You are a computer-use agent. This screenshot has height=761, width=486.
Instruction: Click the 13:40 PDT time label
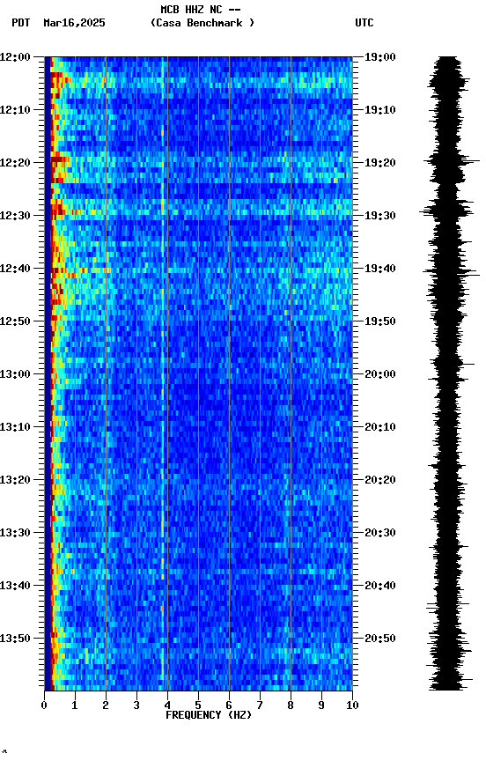(x=15, y=586)
